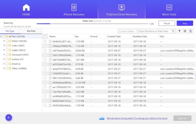The width and height of the screenshot is (196, 124).
Task: Pause the deep scan
Action: point(166,23)
